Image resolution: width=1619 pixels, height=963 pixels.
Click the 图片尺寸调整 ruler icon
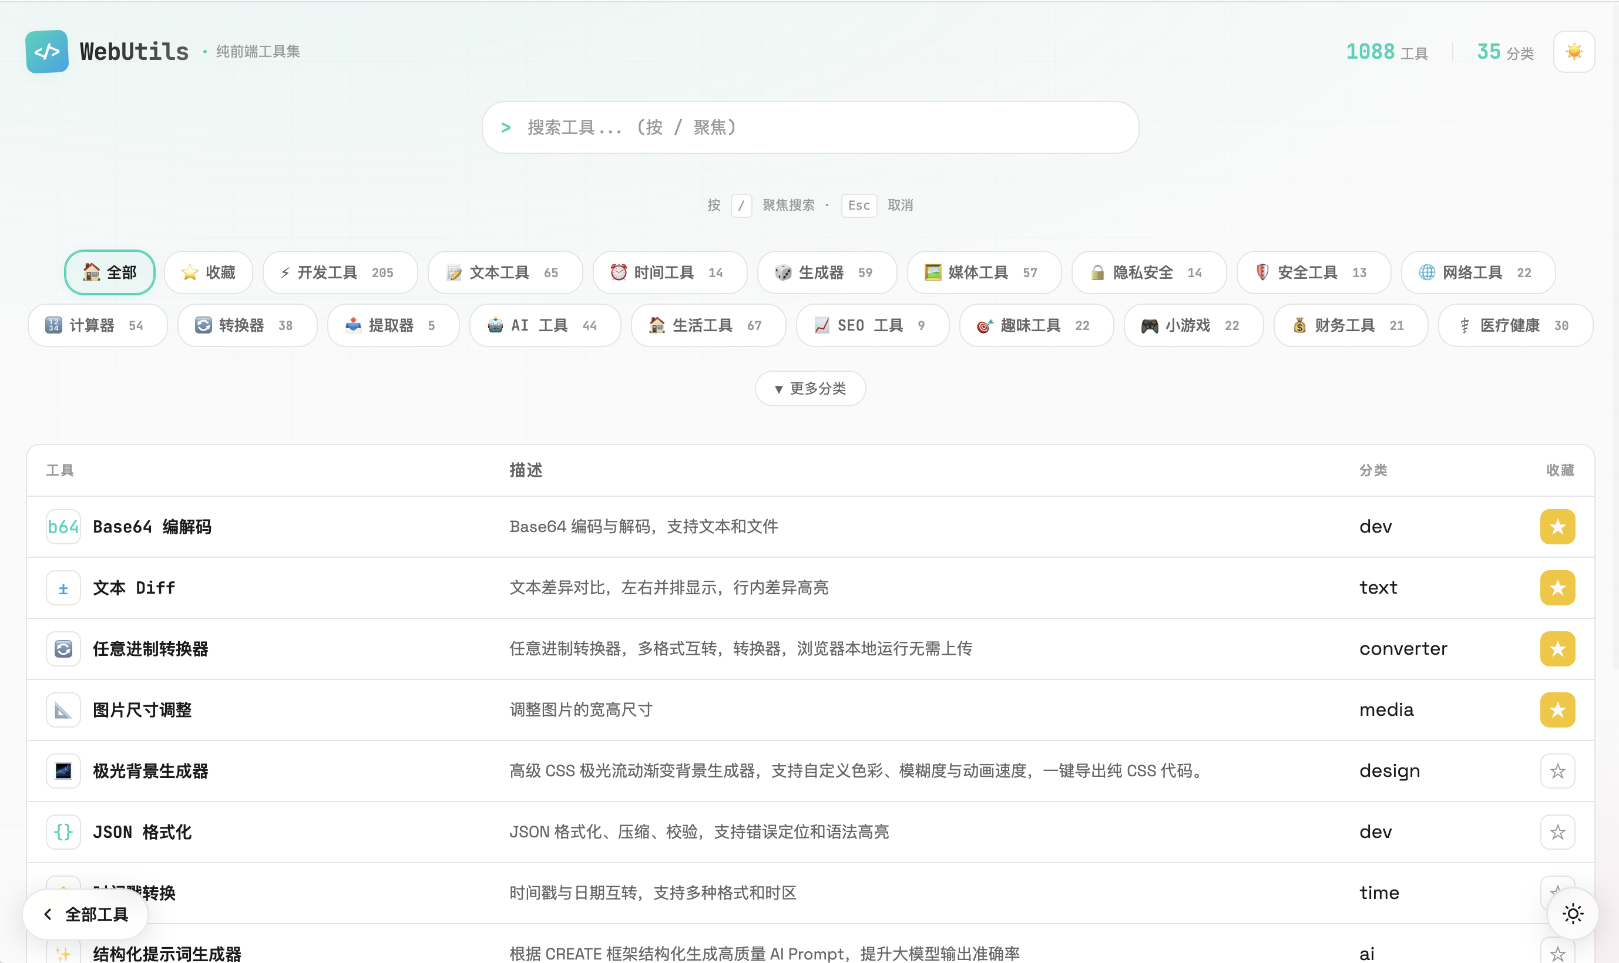63,710
